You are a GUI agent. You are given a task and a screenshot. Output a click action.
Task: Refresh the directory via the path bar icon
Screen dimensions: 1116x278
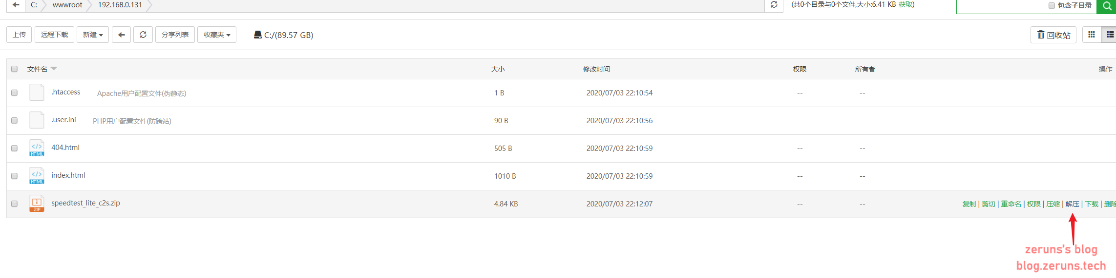click(774, 5)
